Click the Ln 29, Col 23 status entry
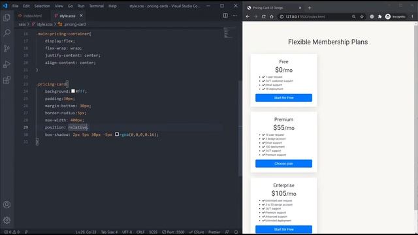Viewport: 418px width, 235px height. click(86, 232)
